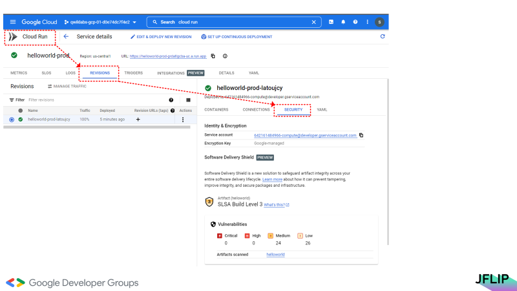Screen dimensions: 517x291
Task: Open the user account avatar
Action: tap(379, 22)
